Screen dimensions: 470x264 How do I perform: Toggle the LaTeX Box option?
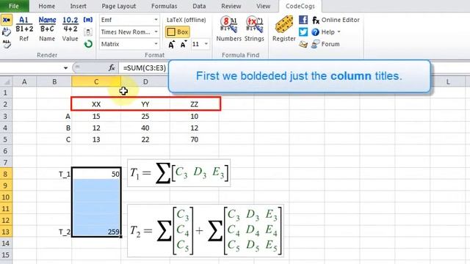[x=178, y=32]
